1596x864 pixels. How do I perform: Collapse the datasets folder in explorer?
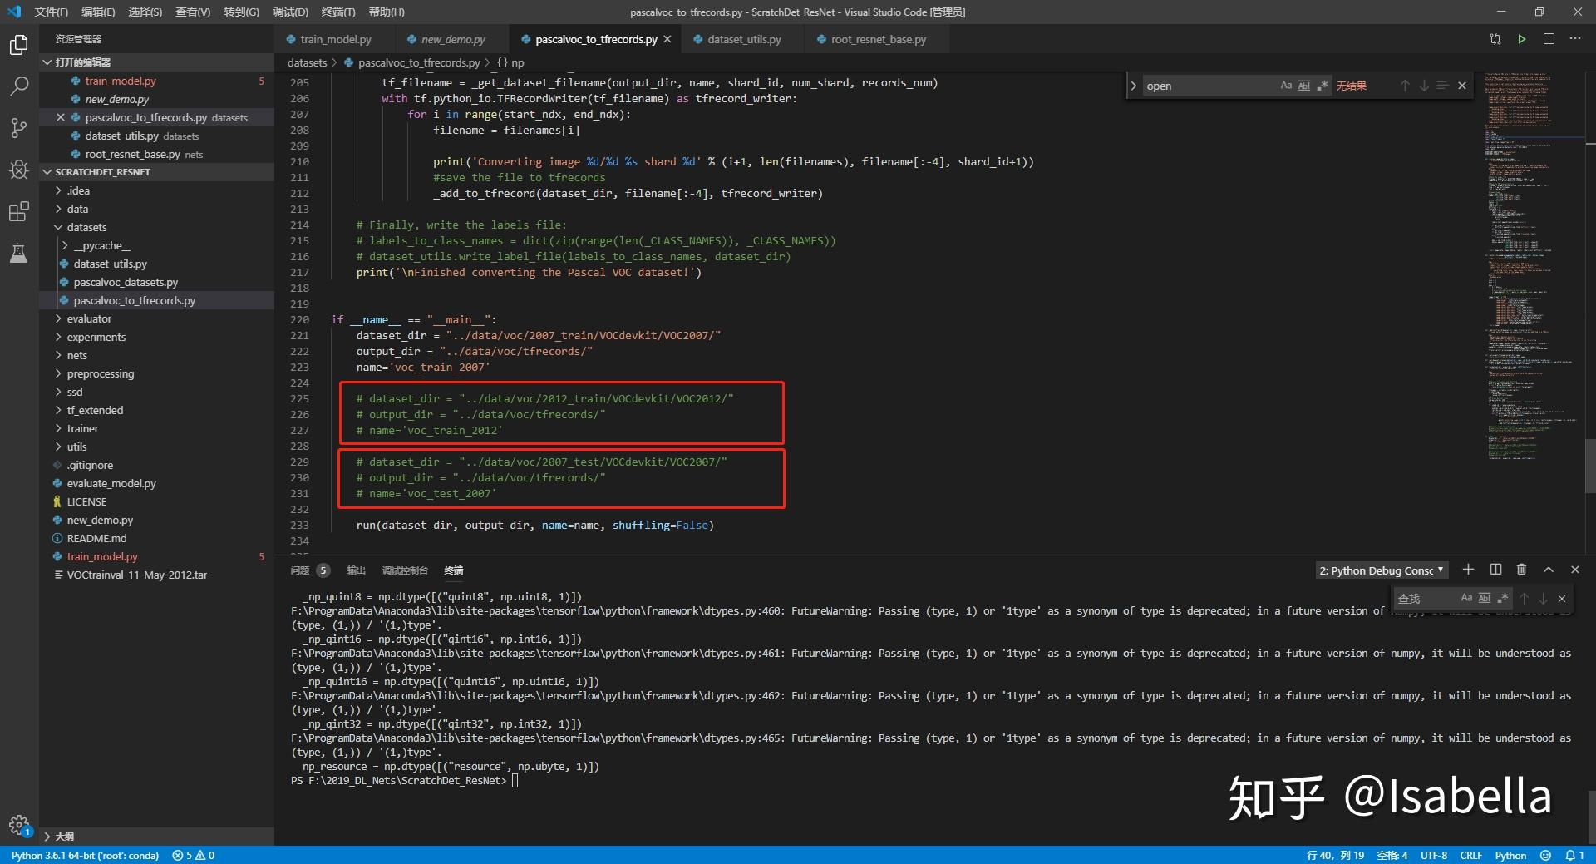pos(86,227)
